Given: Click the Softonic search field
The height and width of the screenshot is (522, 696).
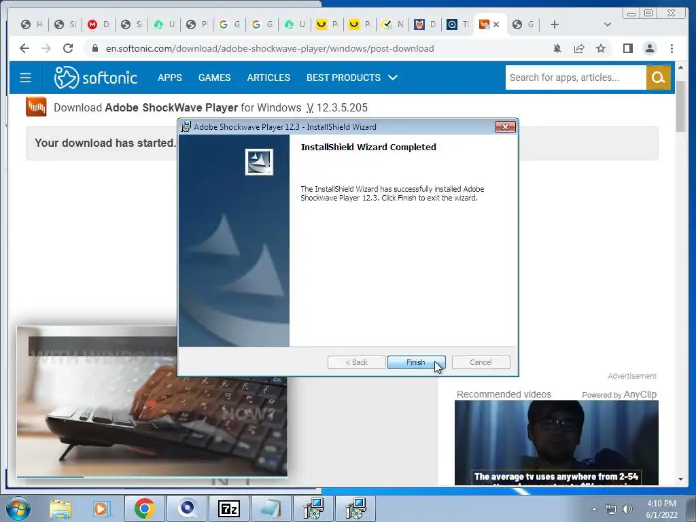Looking at the screenshot, I should [576, 77].
